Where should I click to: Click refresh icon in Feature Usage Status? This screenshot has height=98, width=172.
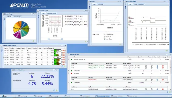62,66
